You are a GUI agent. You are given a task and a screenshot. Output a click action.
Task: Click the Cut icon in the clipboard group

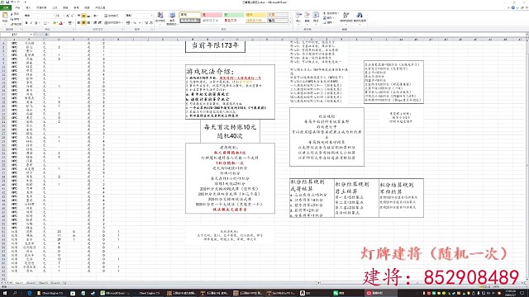coord(12,15)
